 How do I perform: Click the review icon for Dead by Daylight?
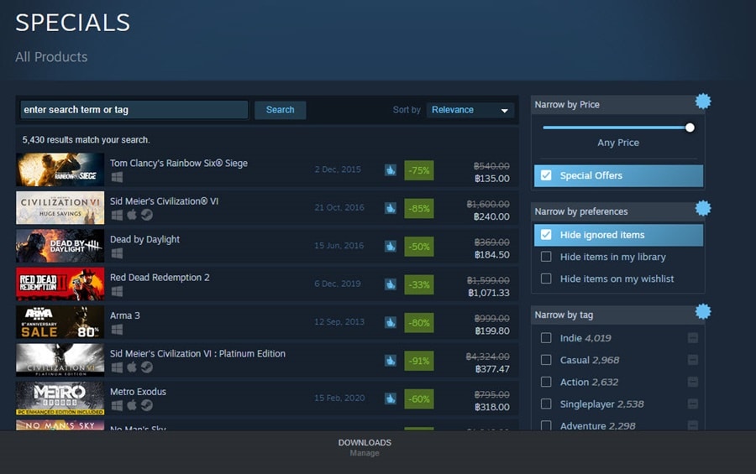pos(391,246)
